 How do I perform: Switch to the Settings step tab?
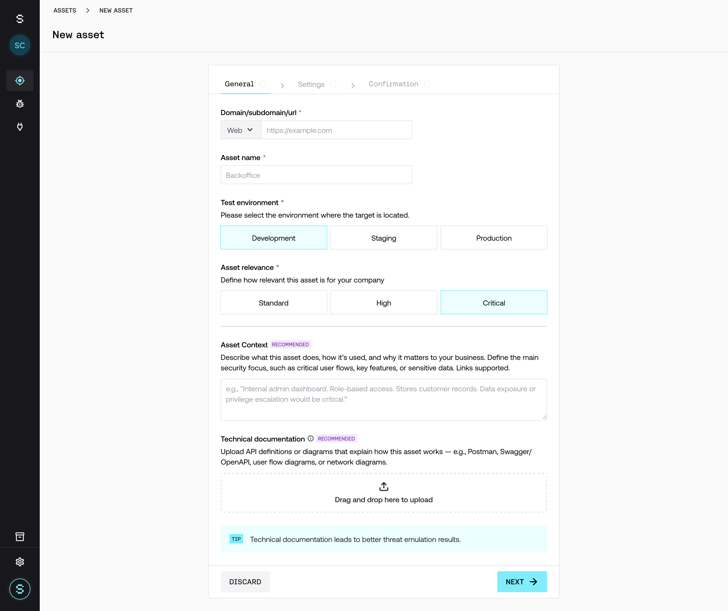311,84
